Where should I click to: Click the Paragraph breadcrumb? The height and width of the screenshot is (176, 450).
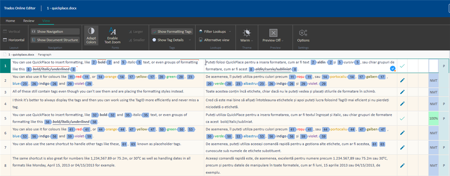point(45,54)
